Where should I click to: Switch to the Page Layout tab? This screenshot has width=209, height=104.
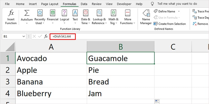coord(50,4)
